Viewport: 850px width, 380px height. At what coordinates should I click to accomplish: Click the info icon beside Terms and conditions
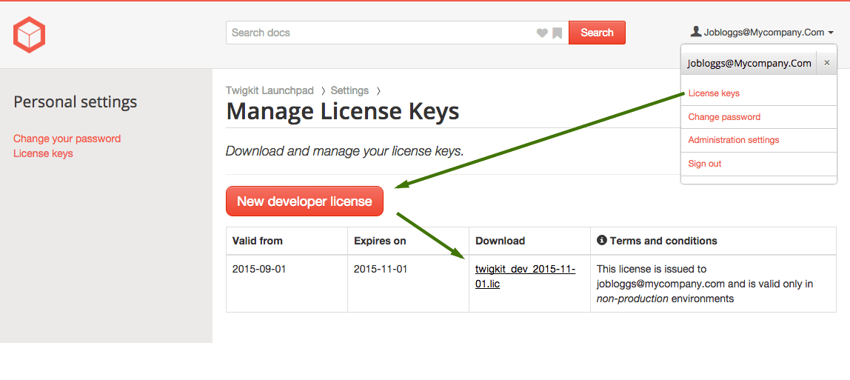[x=601, y=240]
